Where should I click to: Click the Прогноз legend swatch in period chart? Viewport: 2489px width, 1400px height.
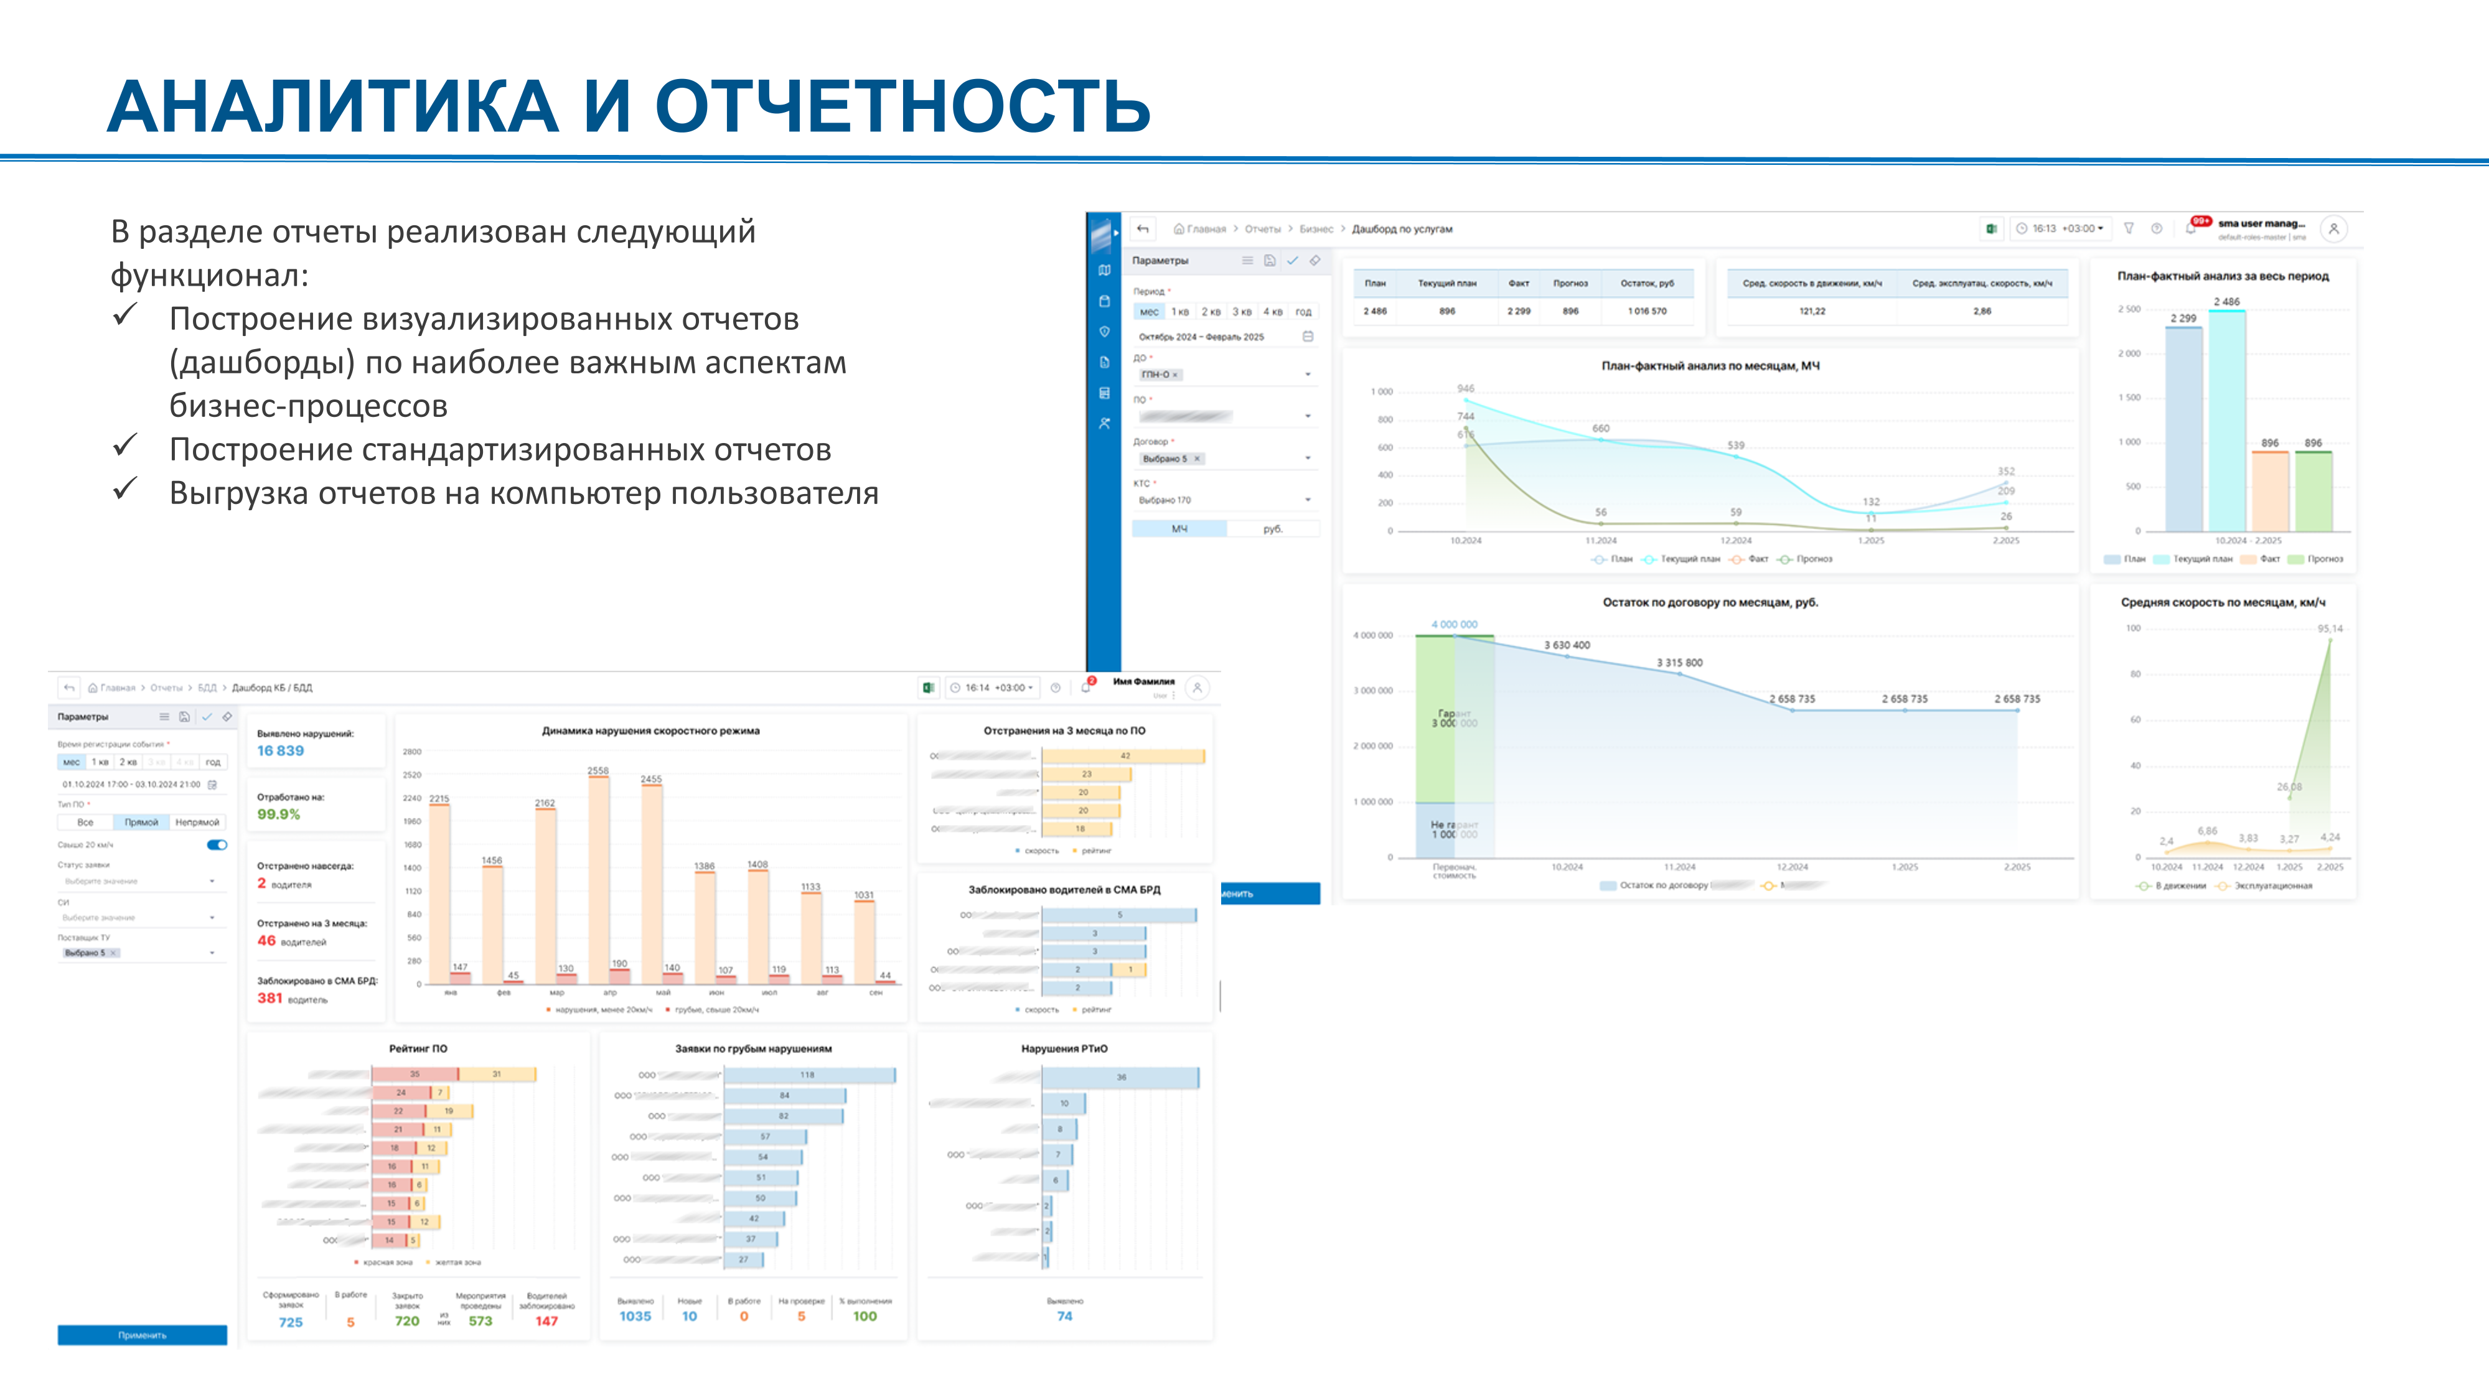(x=2295, y=559)
